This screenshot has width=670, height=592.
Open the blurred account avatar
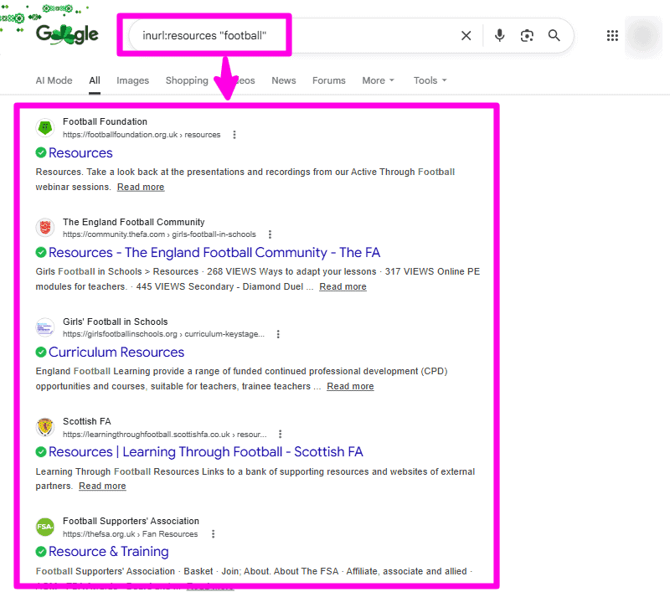(x=643, y=36)
